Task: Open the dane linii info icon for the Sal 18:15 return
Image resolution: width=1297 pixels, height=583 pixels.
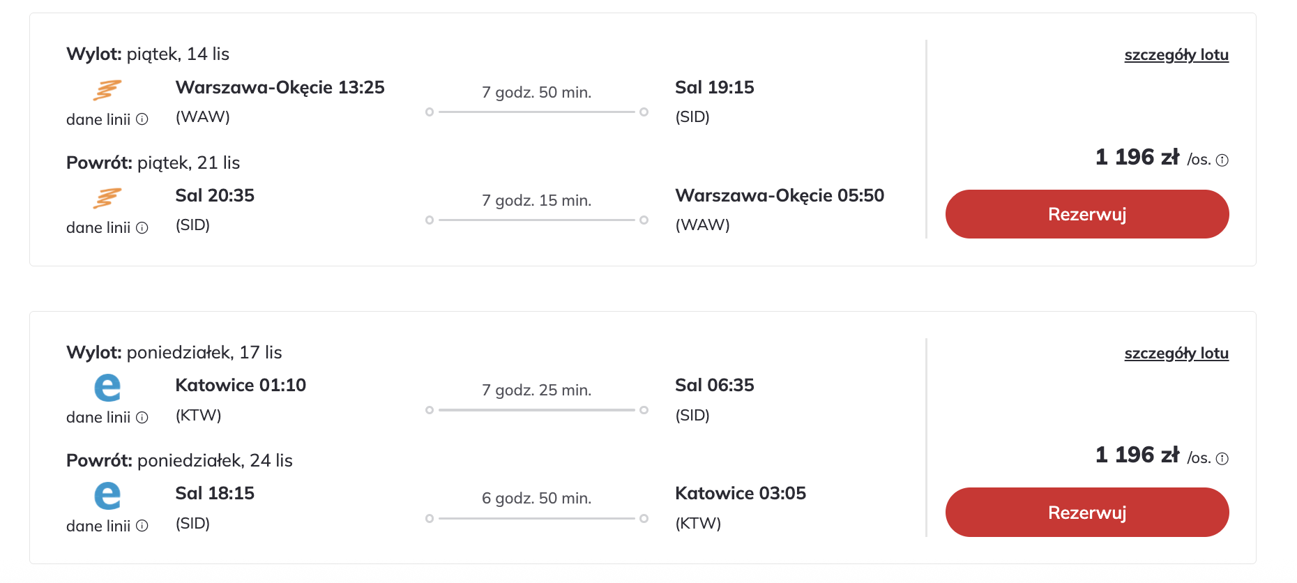Action: click(x=143, y=525)
